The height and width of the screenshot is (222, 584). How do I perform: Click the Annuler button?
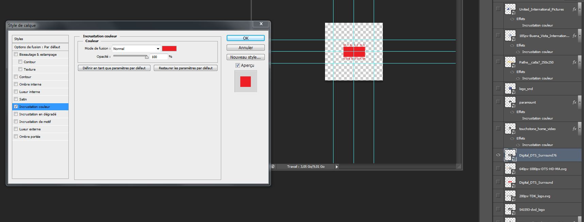[246, 48]
